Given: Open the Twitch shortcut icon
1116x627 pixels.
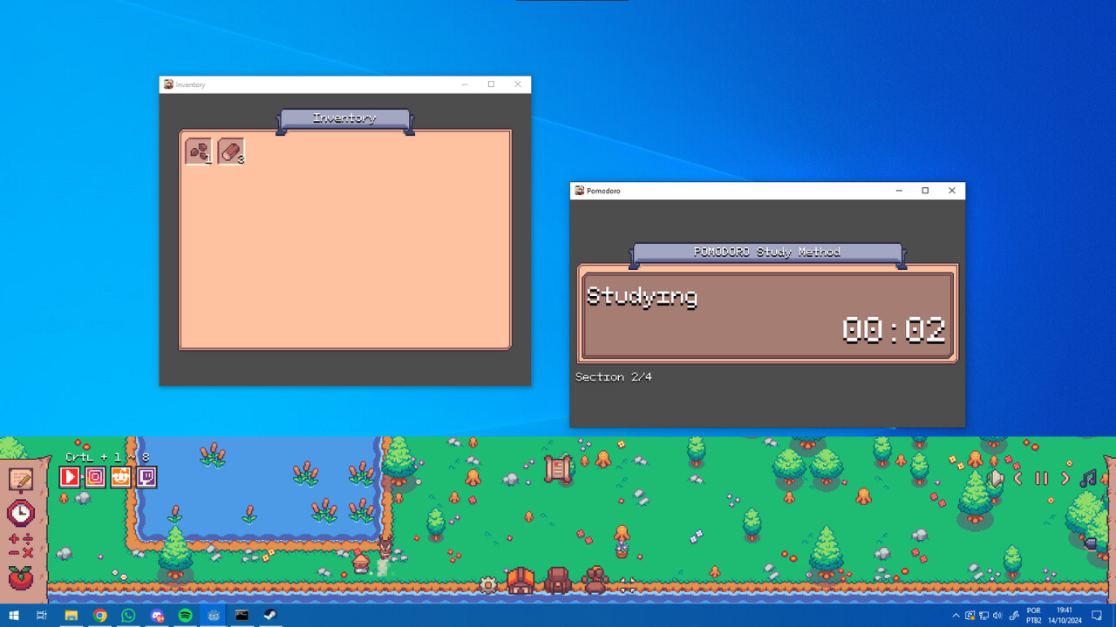Looking at the screenshot, I should [x=146, y=476].
